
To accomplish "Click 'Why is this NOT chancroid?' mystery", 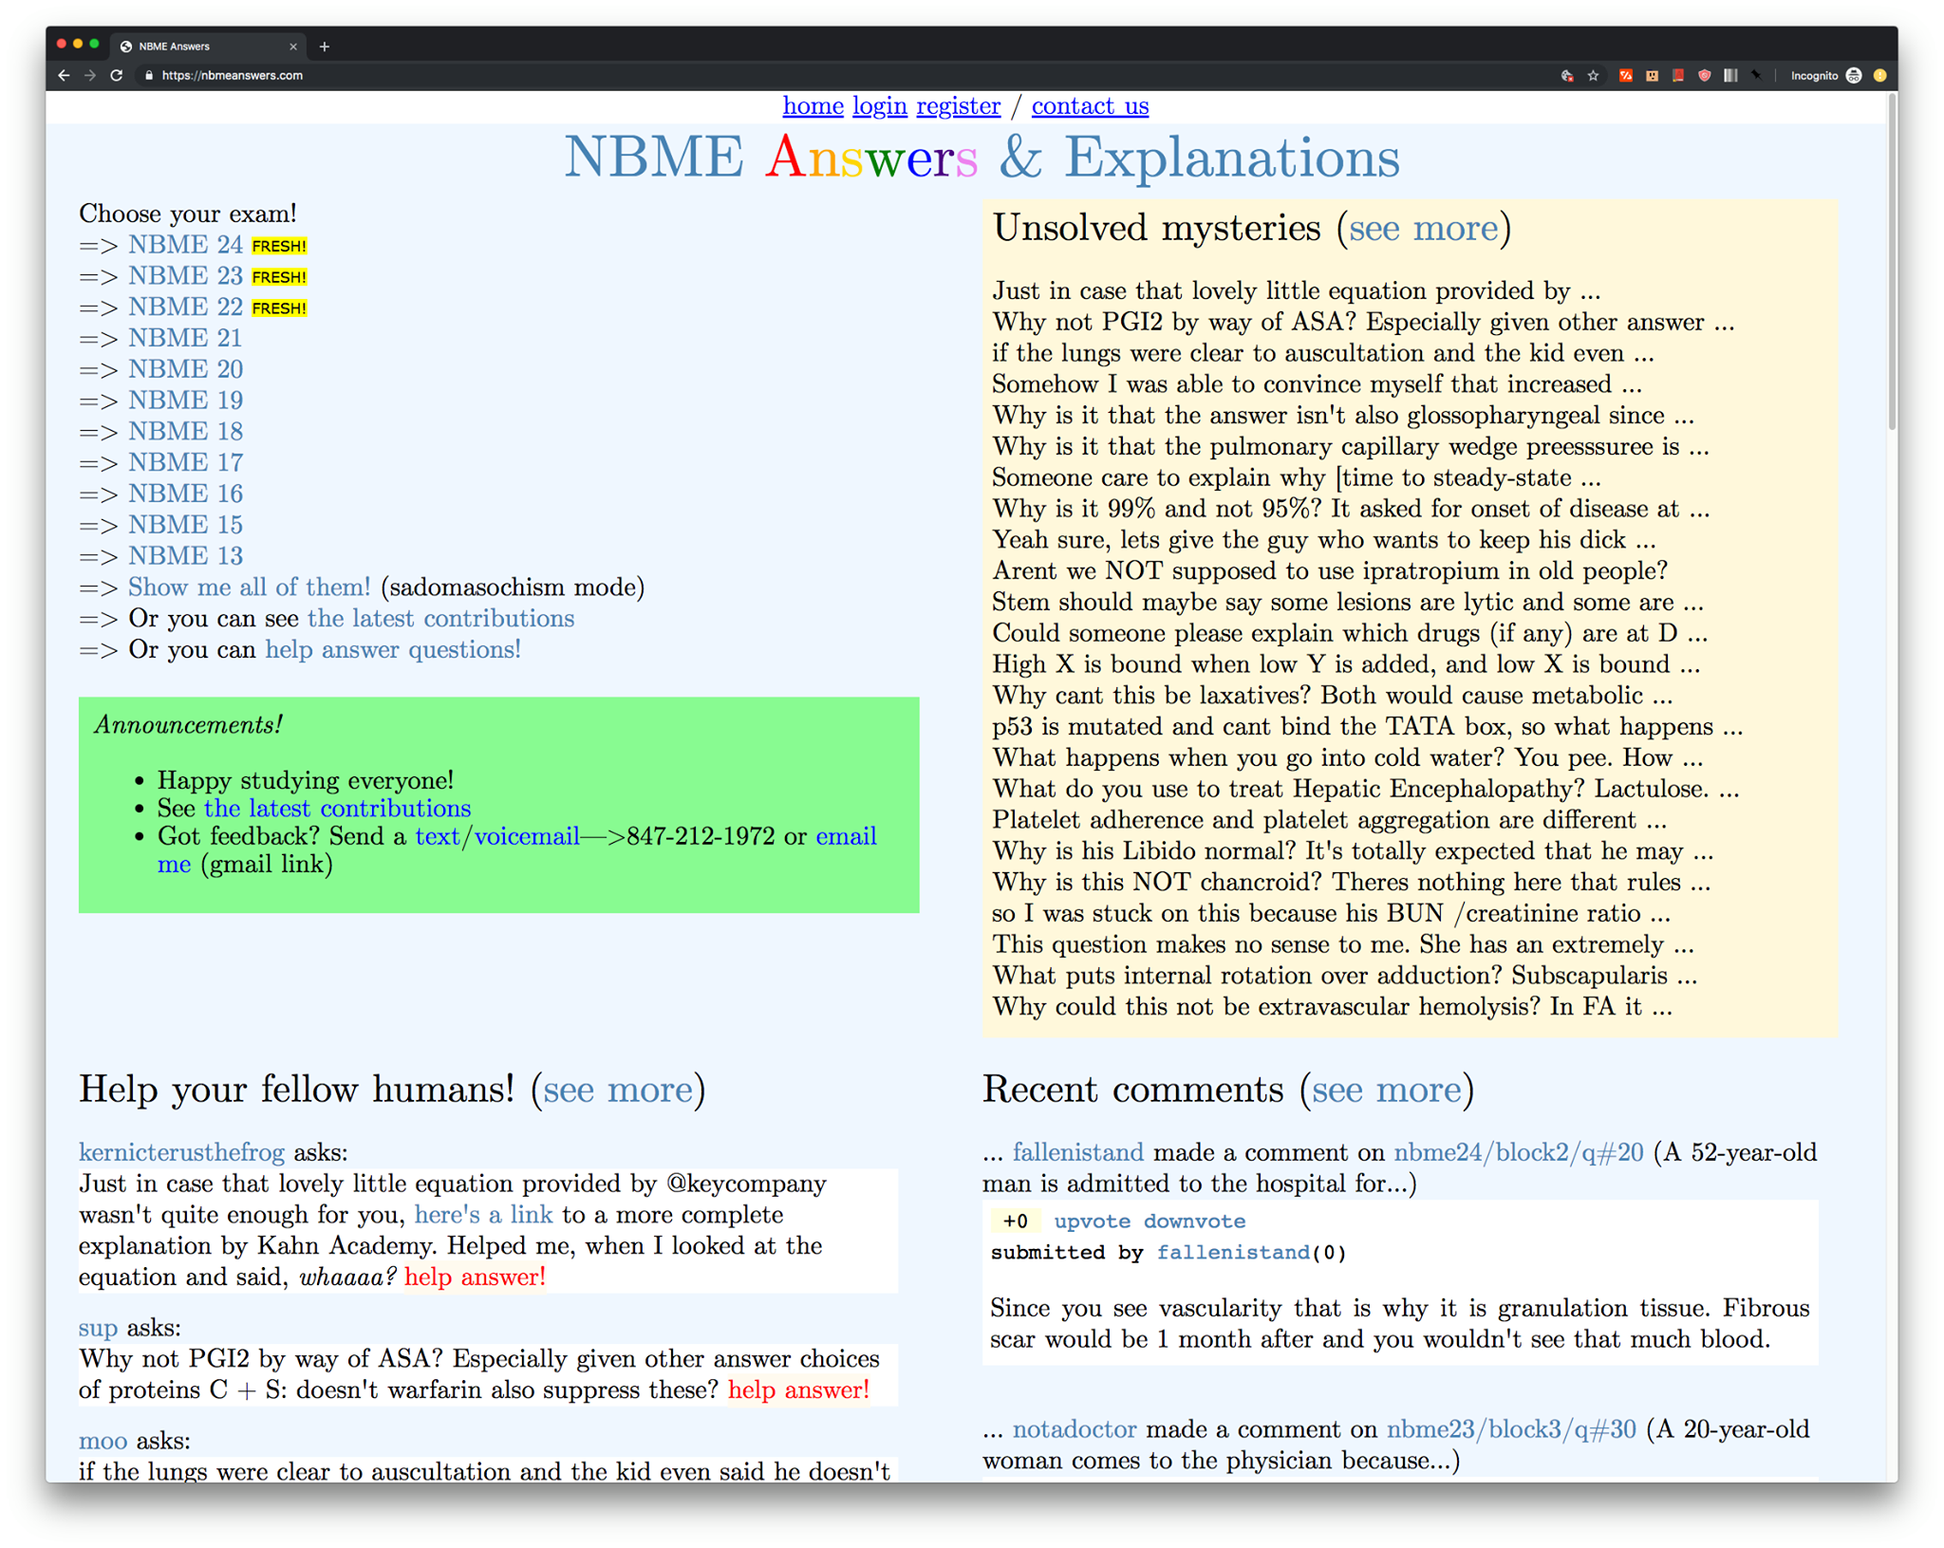I will [1352, 883].
